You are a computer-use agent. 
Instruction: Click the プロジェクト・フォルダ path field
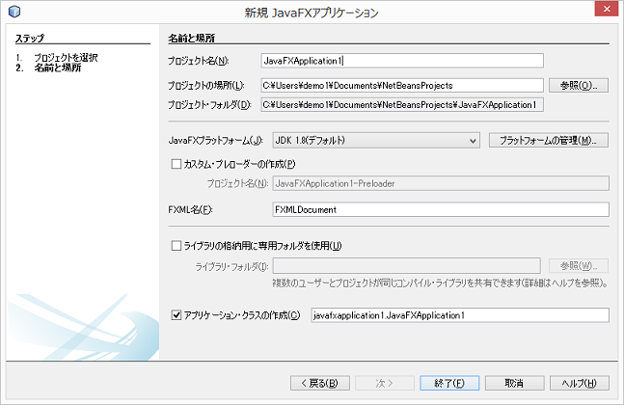click(402, 105)
